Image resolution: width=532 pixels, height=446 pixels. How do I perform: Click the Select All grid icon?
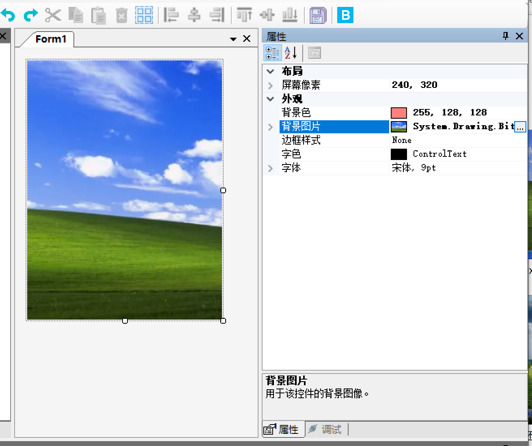[x=144, y=15]
